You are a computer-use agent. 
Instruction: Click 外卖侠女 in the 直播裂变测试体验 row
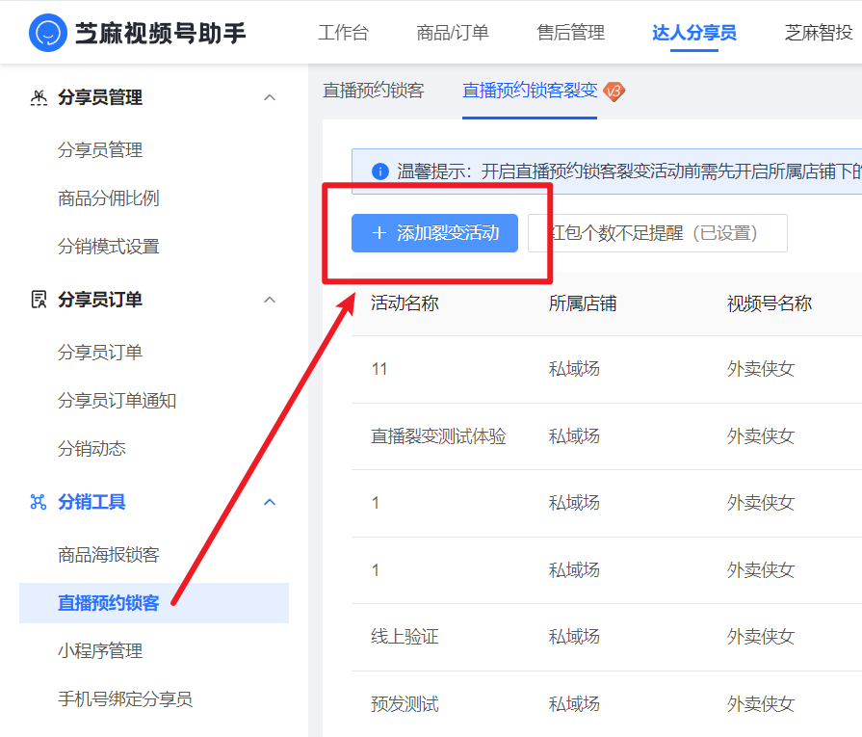point(761,436)
